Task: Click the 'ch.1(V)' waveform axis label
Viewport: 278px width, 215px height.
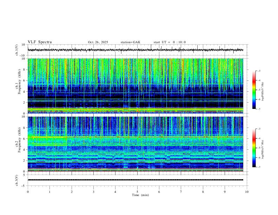Action: pyautogui.click(x=17, y=50)
